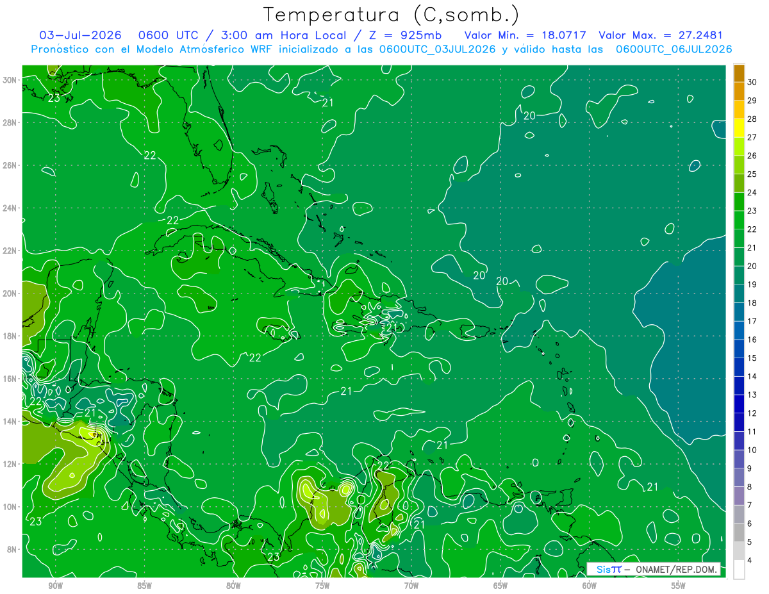769x594 pixels.
Task: Click the '85W' longitude axis label
Action: tap(144, 585)
